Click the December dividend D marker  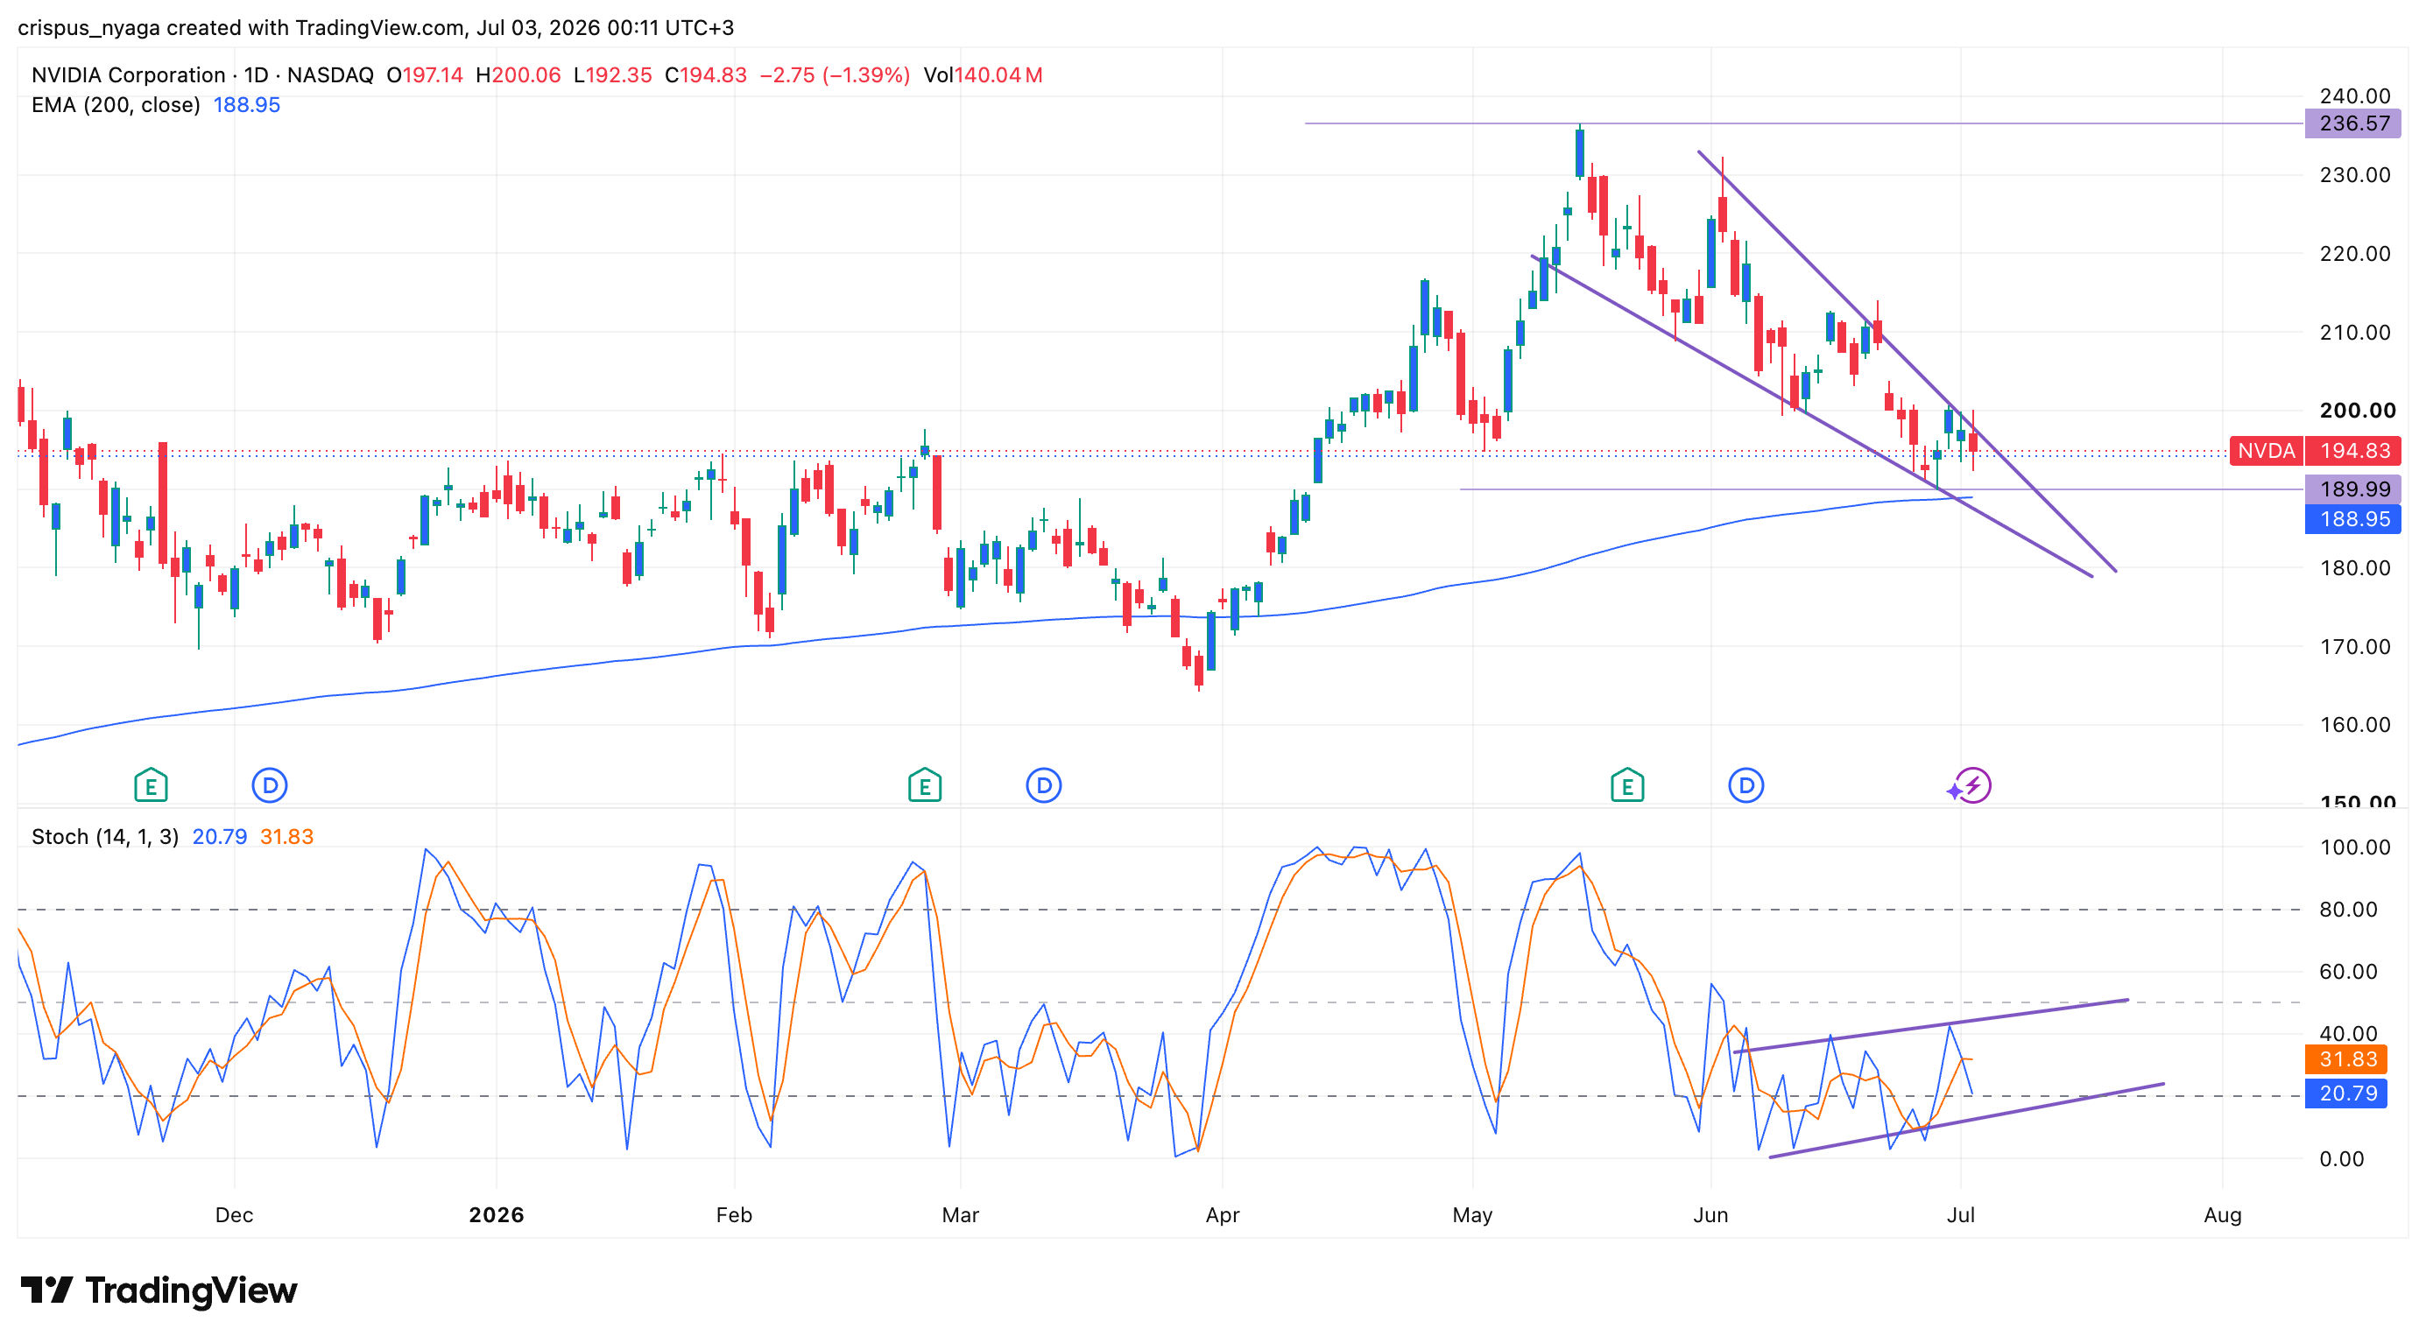click(270, 785)
